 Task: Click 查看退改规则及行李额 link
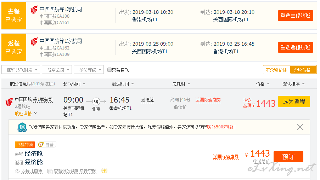point(75,172)
